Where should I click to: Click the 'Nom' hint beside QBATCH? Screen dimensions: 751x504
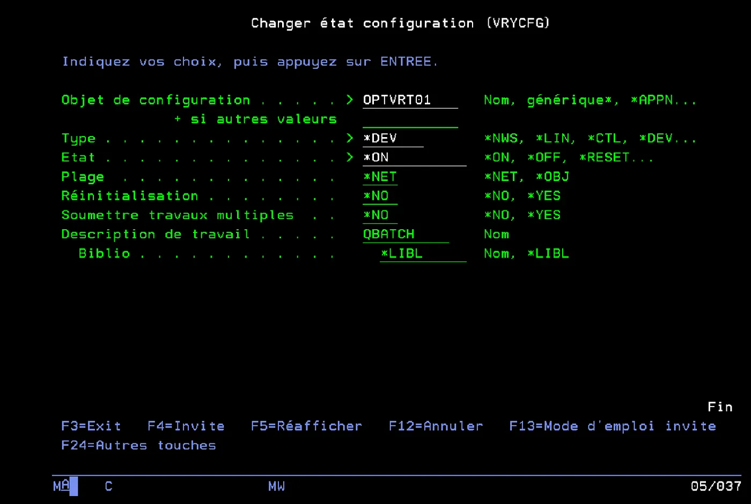pyautogui.click(x=496, y=235)
